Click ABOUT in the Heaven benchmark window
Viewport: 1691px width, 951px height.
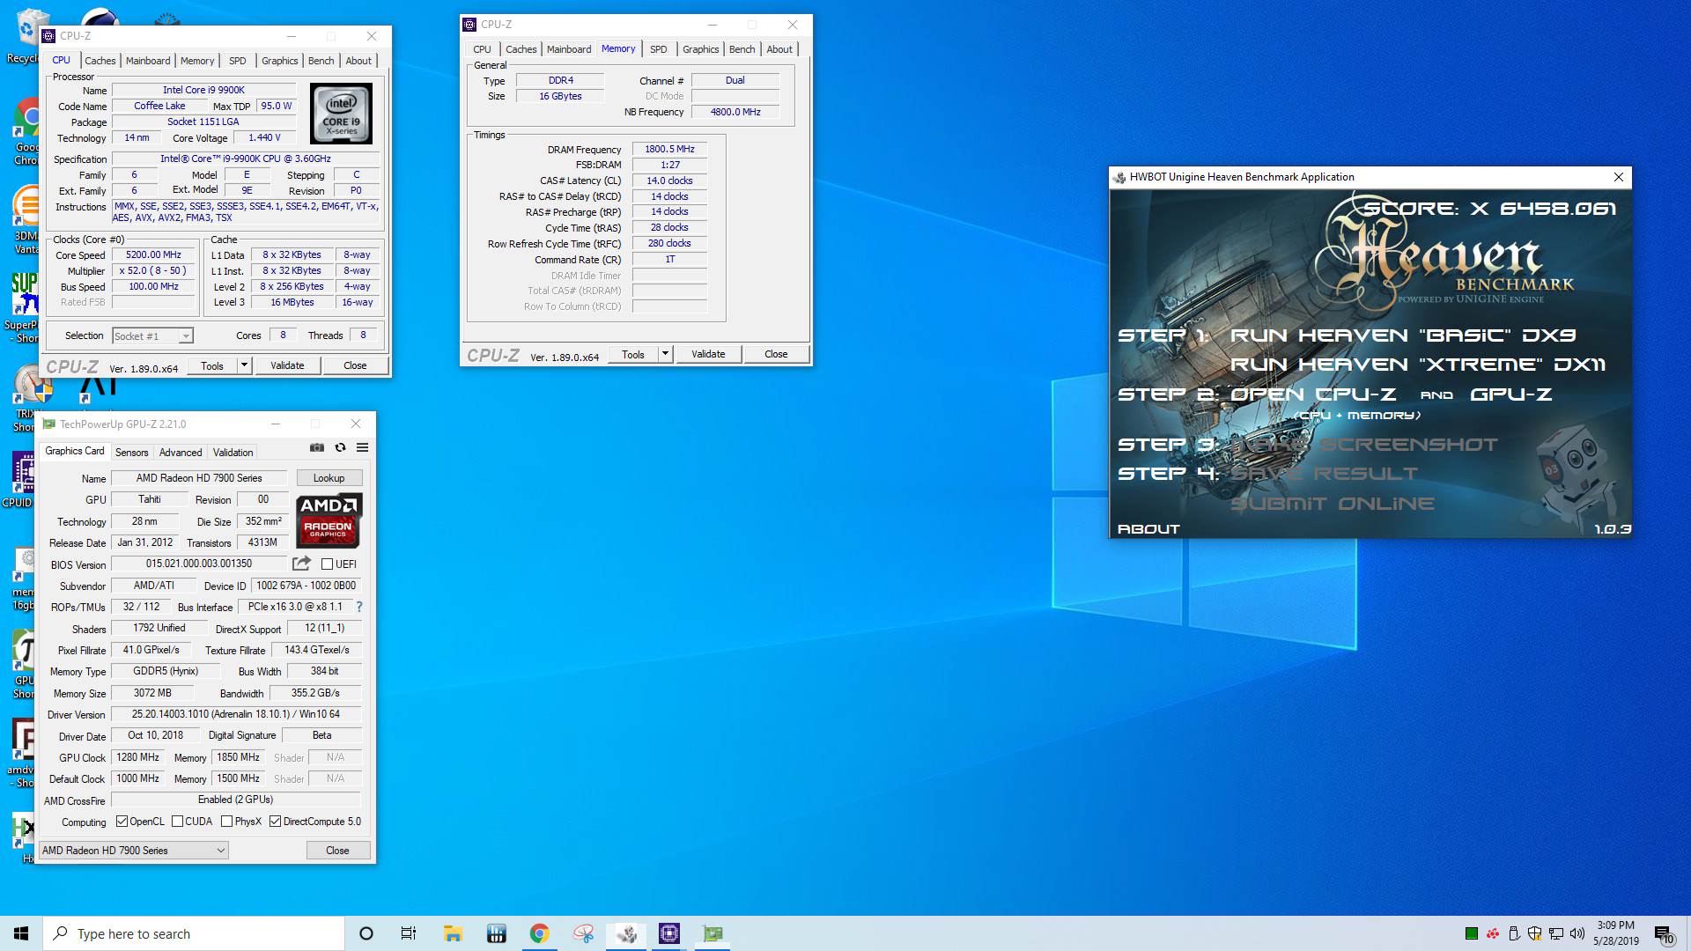(1148, 529)
